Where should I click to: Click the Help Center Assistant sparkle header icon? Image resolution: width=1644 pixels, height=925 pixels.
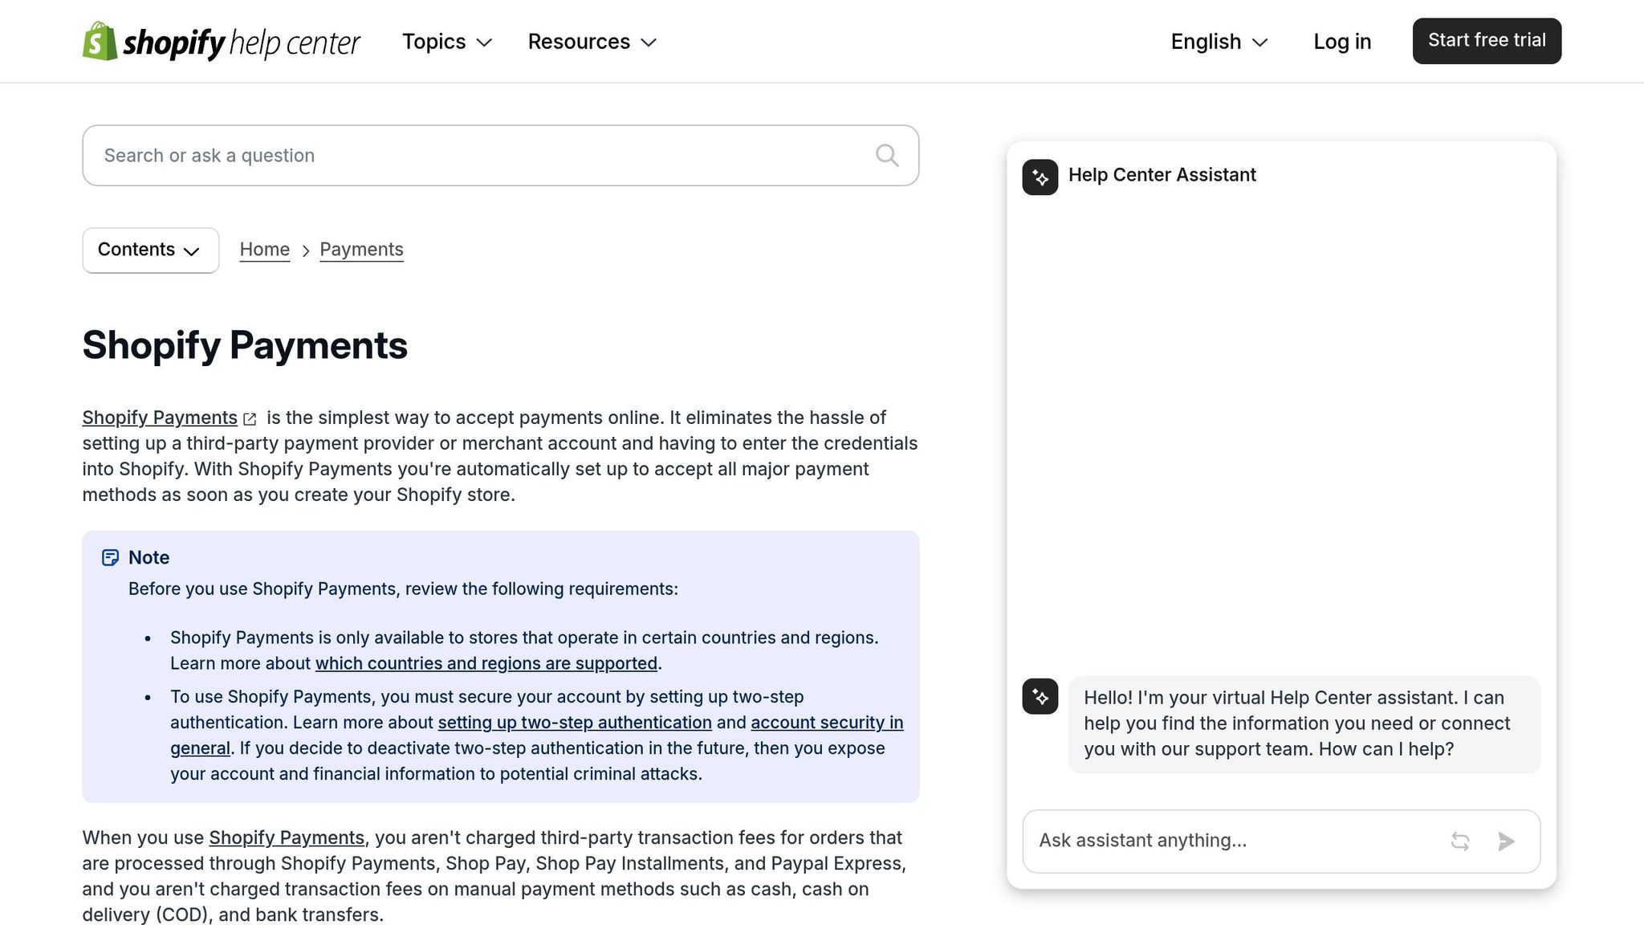[1040, 177]
